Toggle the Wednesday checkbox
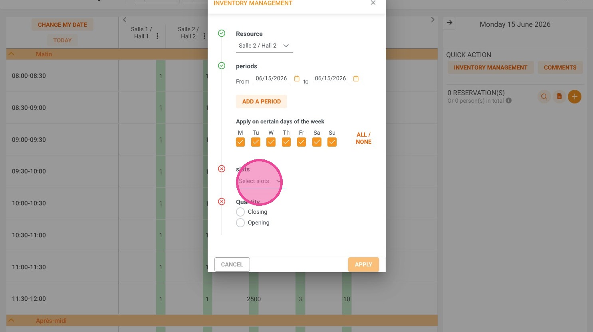 tap(271, 142)
